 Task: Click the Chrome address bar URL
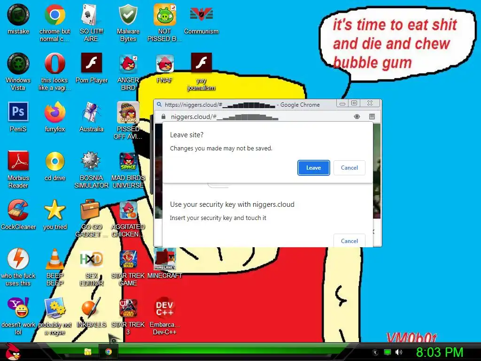224,117
